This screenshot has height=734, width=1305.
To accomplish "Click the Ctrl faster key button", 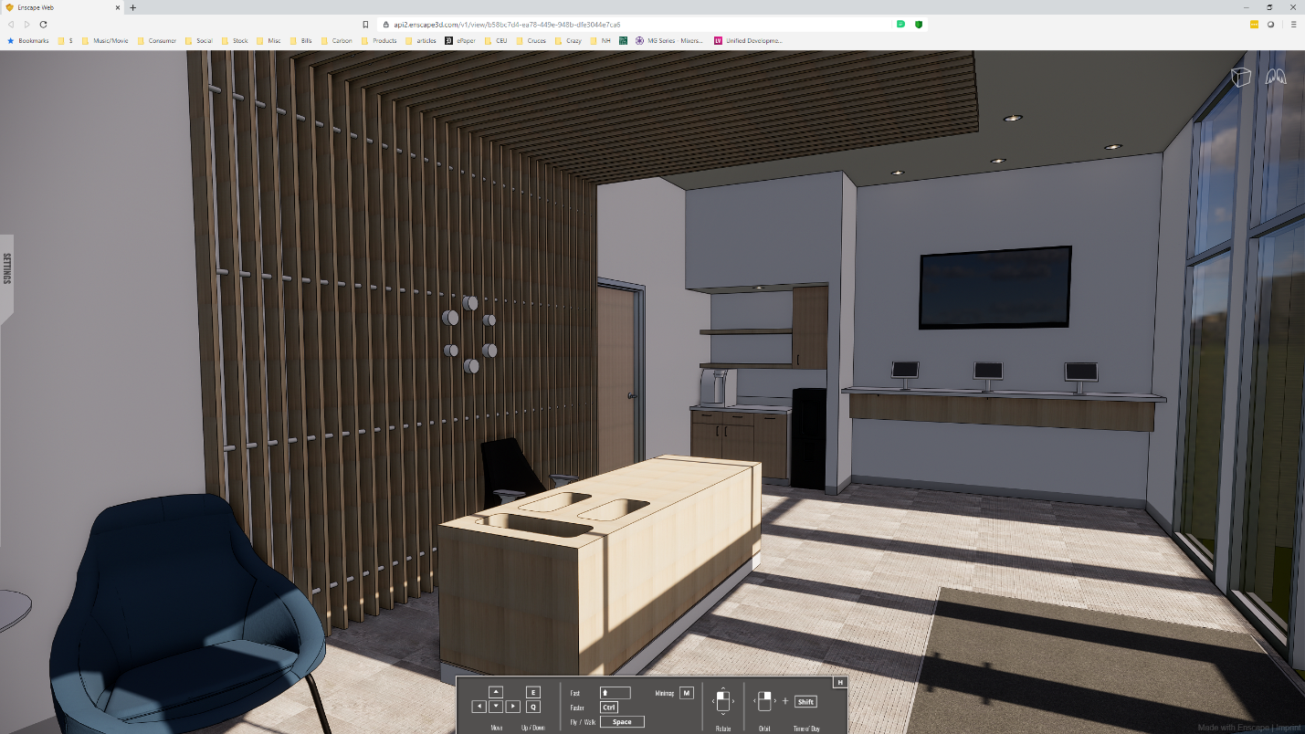I will (609, 708).
